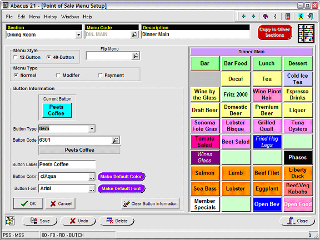Open Button Font ellipsis picker
The width and height of the screenshot is (320, 240).
pyautogui.click(x=92, y=188)
